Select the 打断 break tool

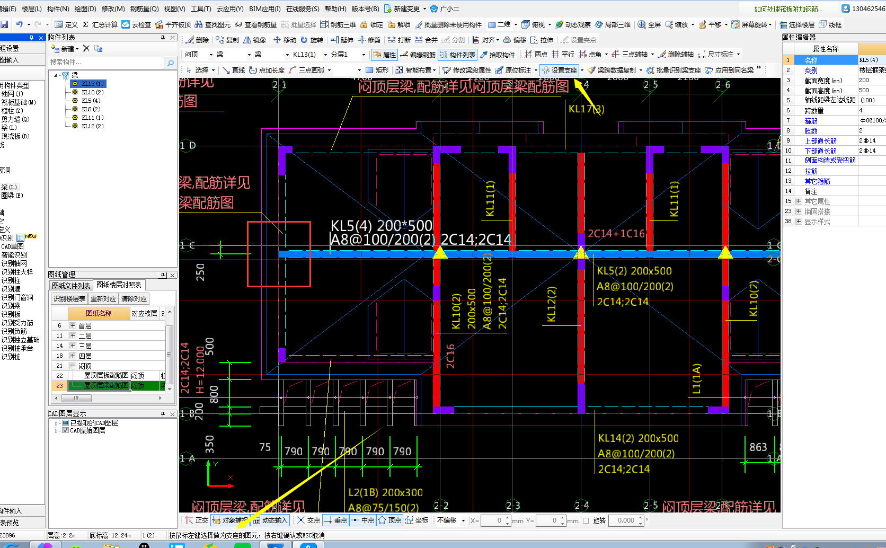click(x=399, y=40)
